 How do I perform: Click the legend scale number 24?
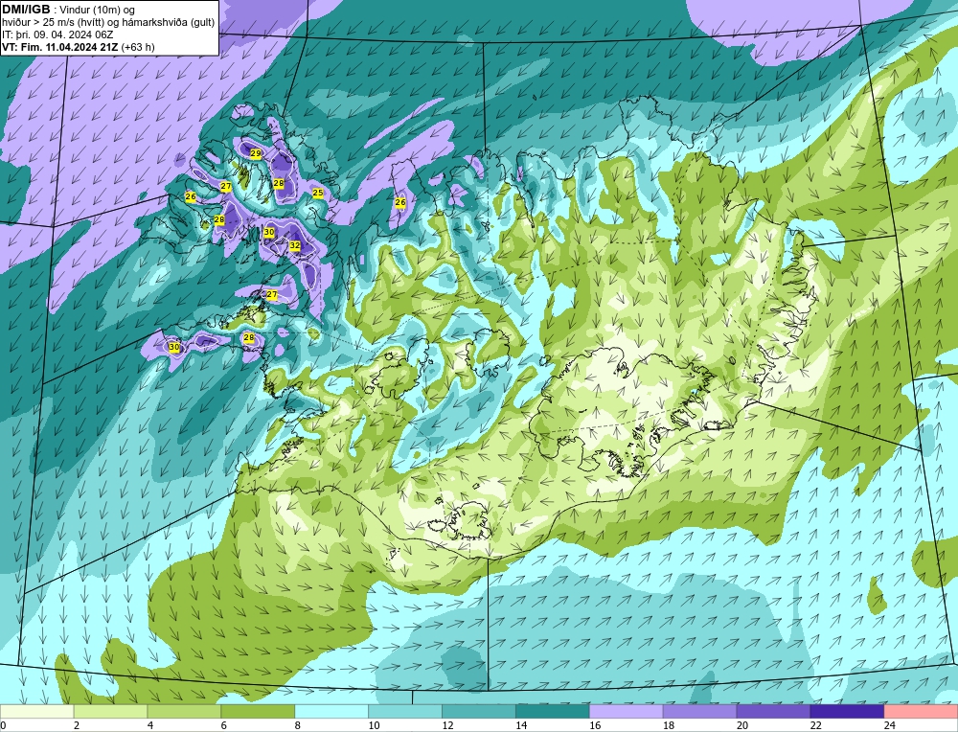tap(890, 725)
